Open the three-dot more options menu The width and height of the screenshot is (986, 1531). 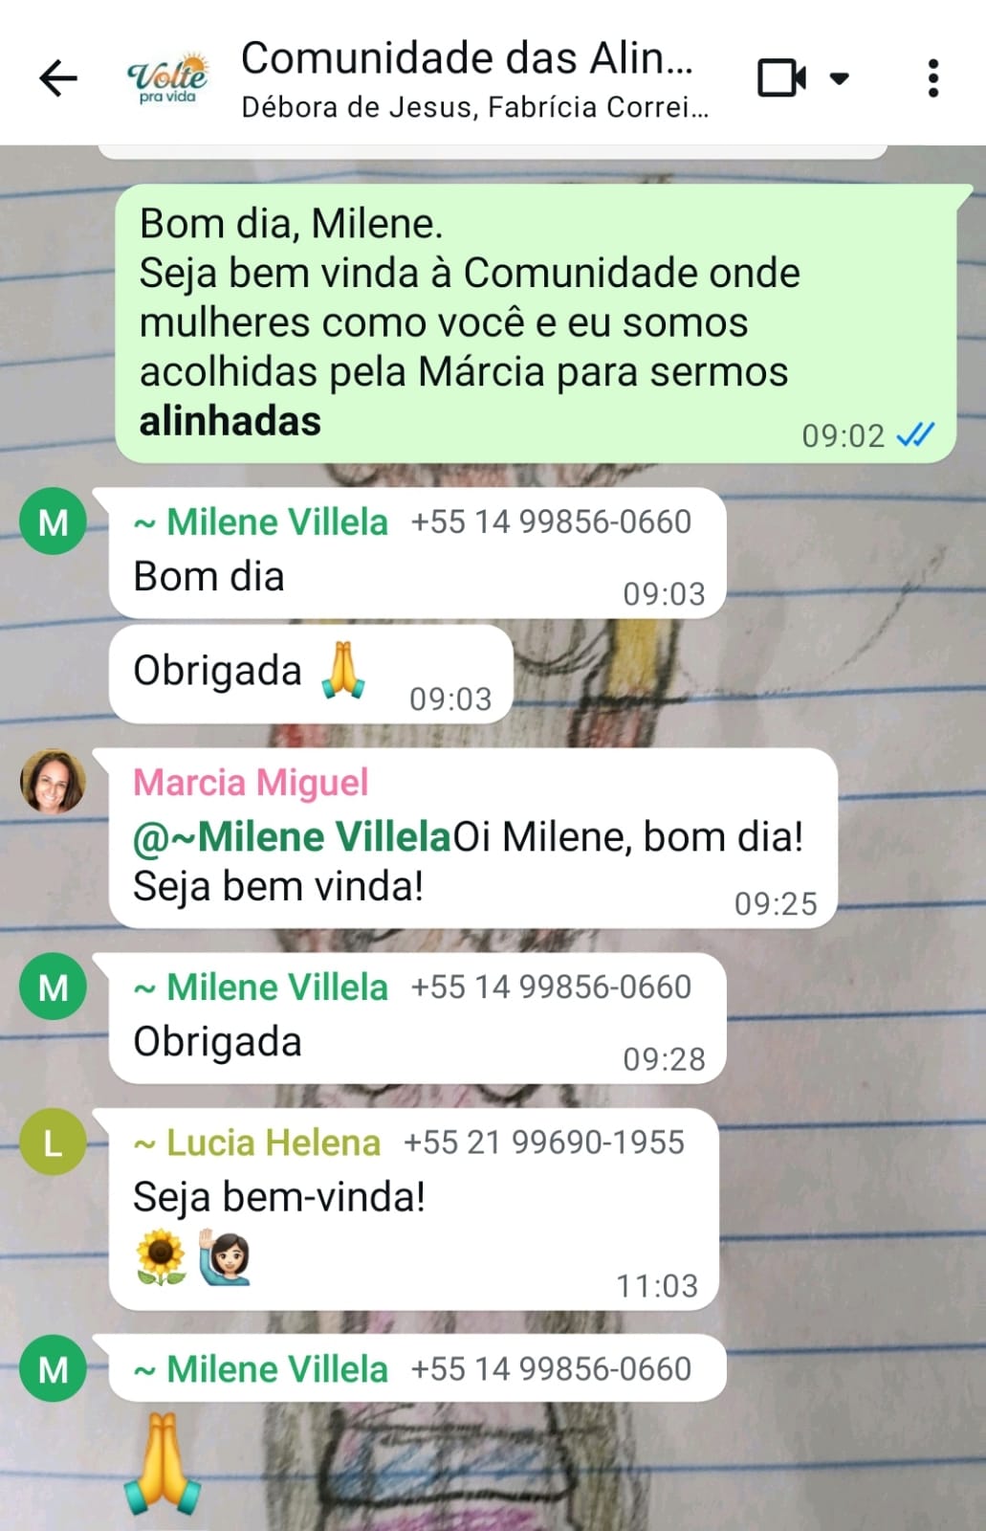(933, 78)
